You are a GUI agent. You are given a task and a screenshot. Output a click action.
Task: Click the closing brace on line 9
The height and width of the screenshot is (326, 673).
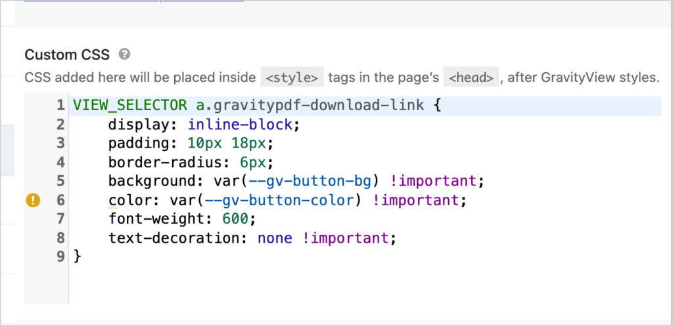pyautogui.click(x=78, y=256)
